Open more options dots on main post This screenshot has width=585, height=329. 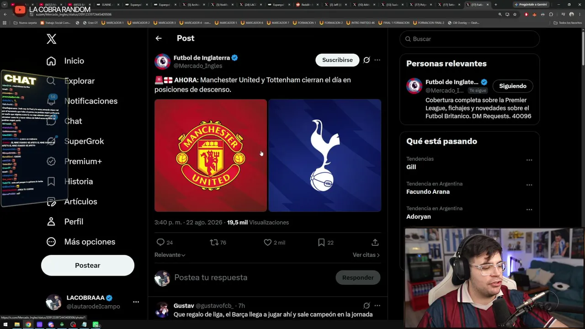377,60
